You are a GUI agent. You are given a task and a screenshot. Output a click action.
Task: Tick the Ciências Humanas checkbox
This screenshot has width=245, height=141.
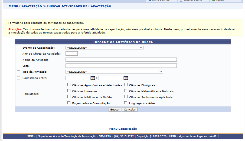[69, 90]
